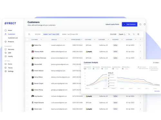Check the Arlene McCoy row checkbox
Image resolution: width=161 pixels, height=120 pixels.
27,90
